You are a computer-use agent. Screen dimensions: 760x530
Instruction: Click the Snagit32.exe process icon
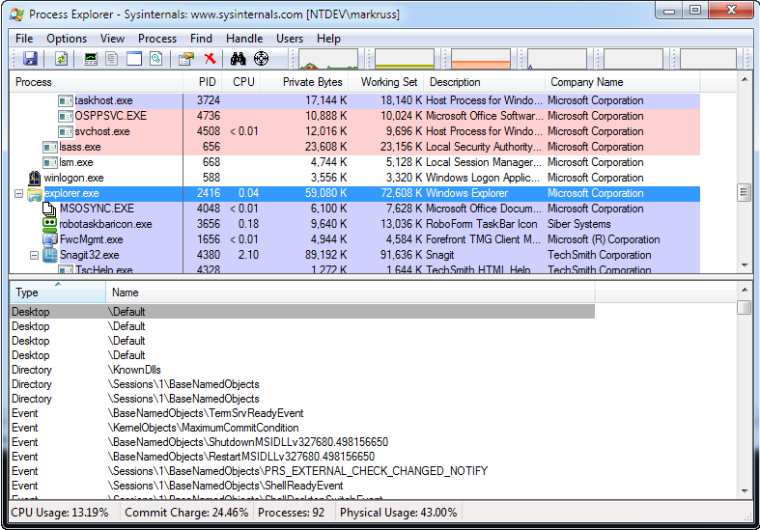(50, 255)
